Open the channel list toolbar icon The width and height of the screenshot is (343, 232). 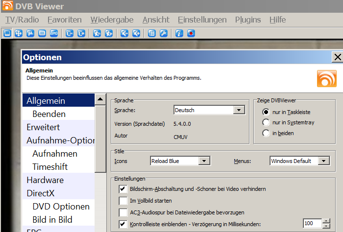(x=152, y=33)
